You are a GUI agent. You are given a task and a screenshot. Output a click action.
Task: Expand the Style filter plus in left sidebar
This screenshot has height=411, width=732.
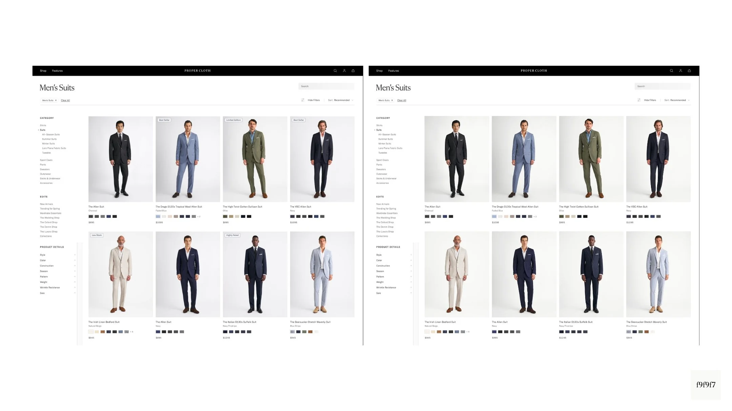(75, 255)
